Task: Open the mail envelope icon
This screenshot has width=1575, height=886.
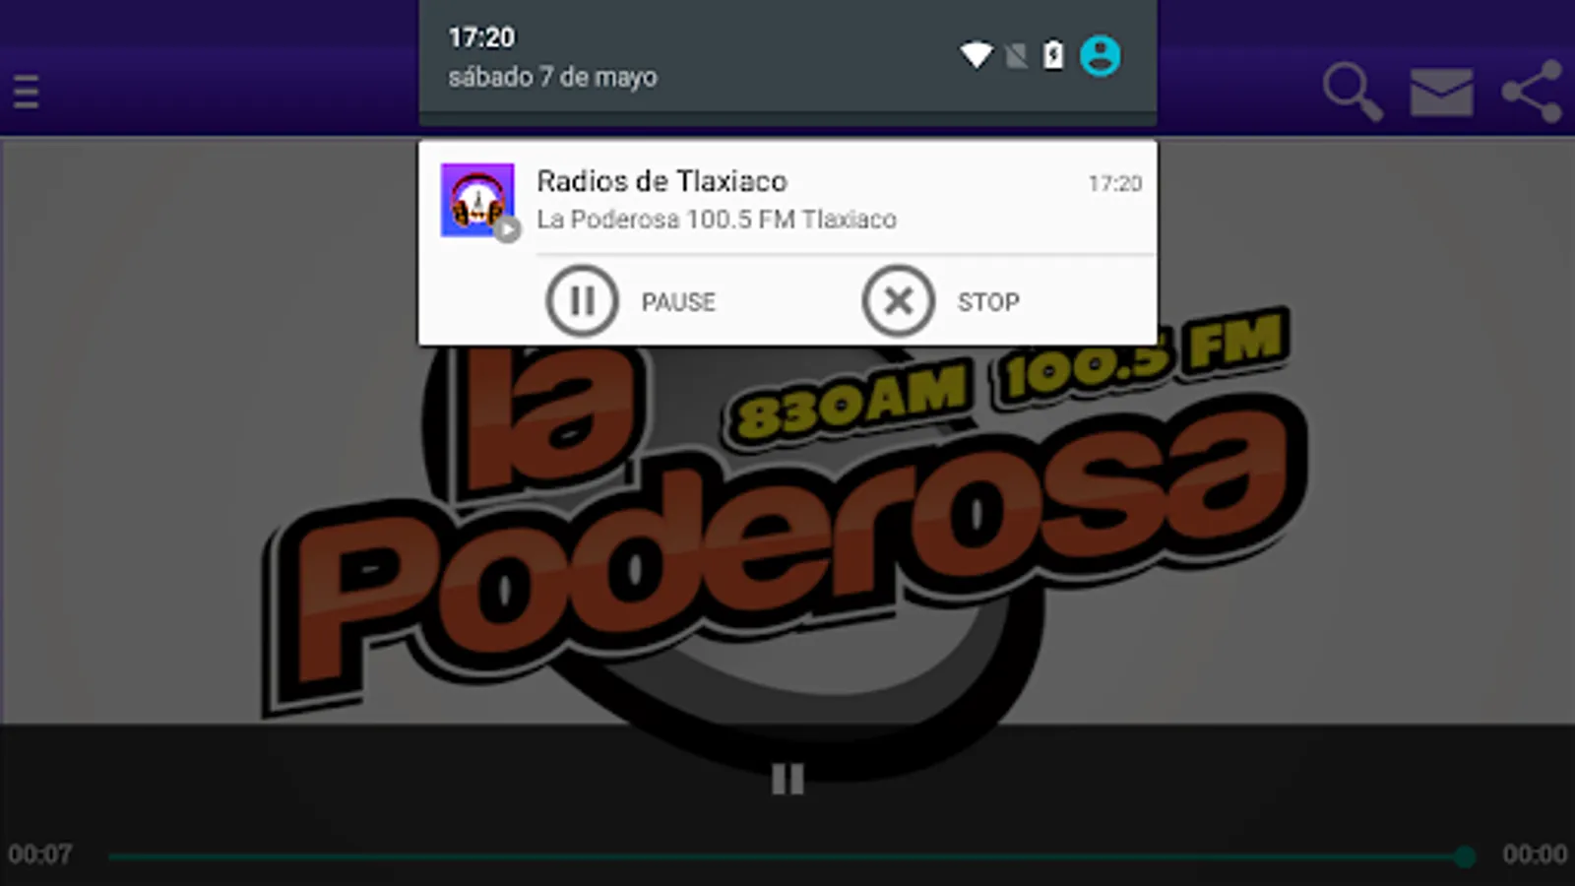Action: point(1441,93)
